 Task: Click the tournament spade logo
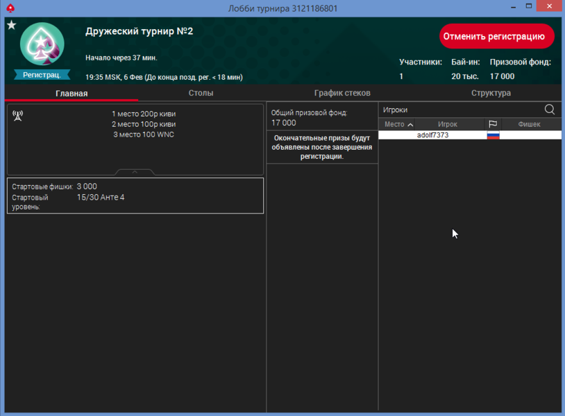[x=42, y=44]
